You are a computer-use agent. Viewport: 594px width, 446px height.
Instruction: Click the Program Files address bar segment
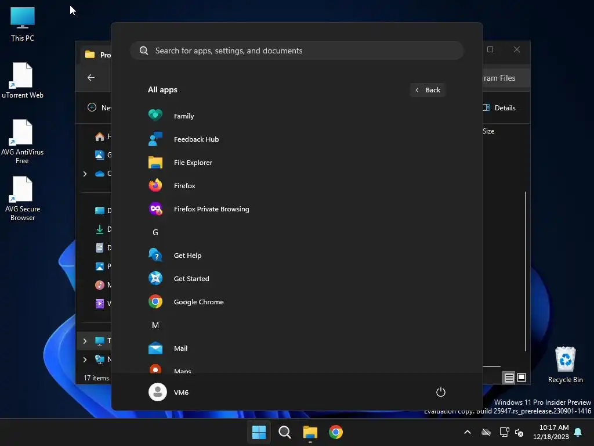(499, 78)
